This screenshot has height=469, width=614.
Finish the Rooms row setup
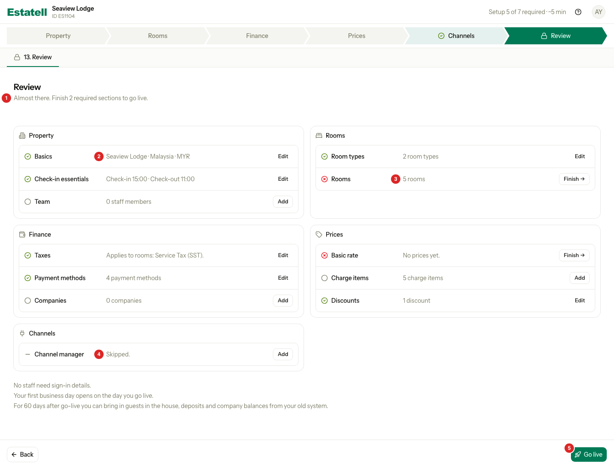click(574, 179)
